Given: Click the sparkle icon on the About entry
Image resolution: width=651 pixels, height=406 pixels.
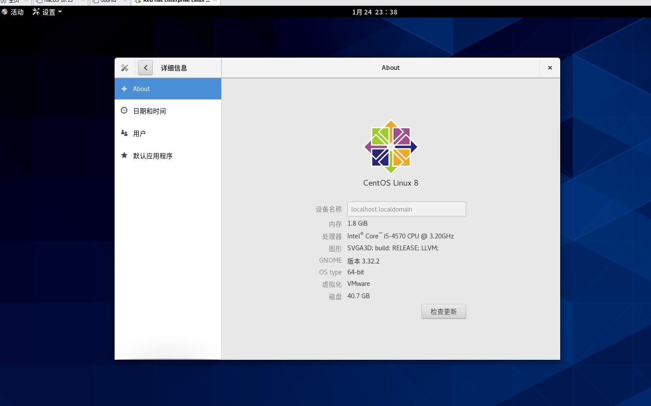Looking at the screenshot, I should tap(124, 88).
